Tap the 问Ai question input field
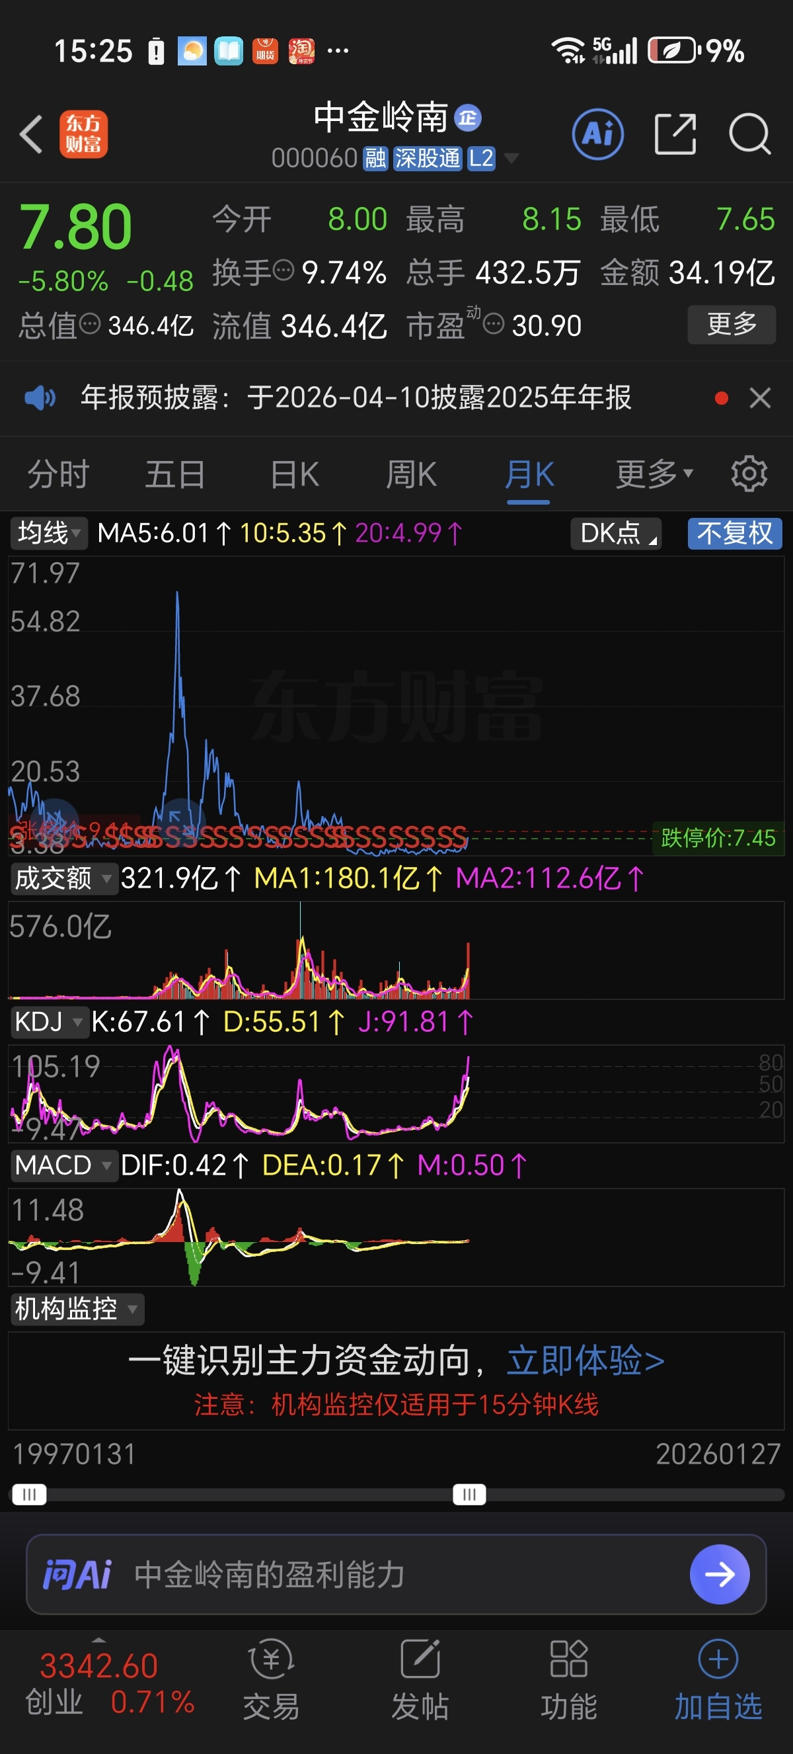This screenshot has height=1754, width=793. tap(397, 1574)
